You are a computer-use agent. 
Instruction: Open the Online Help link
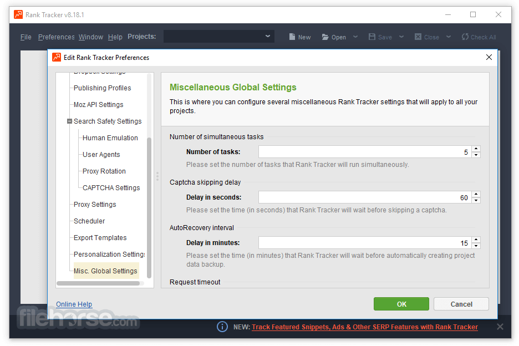[74, 304]
